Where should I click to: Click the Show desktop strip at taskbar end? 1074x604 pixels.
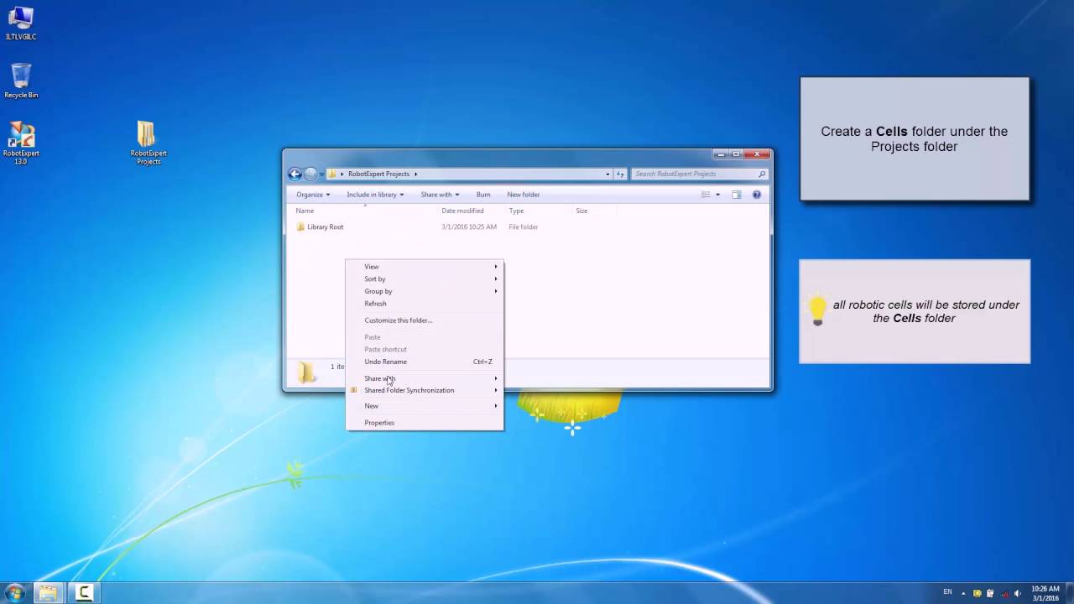[1069, 593]
